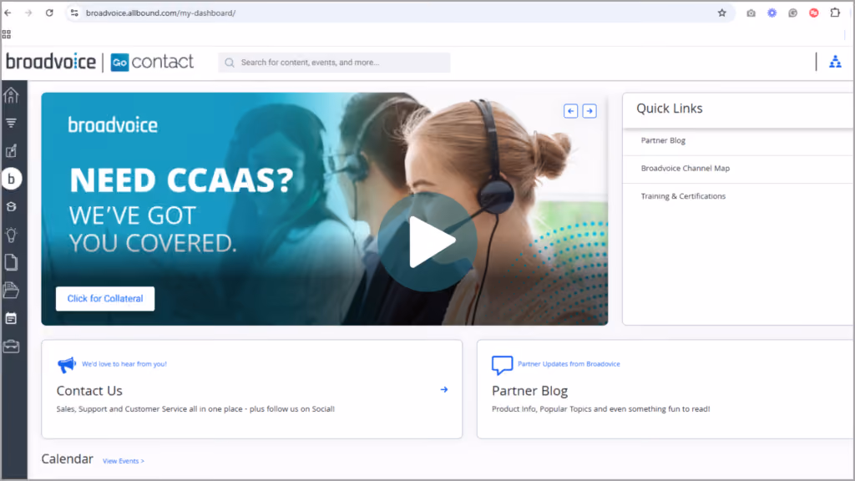
Task: Focus the content search field
Action: (334, 63)
